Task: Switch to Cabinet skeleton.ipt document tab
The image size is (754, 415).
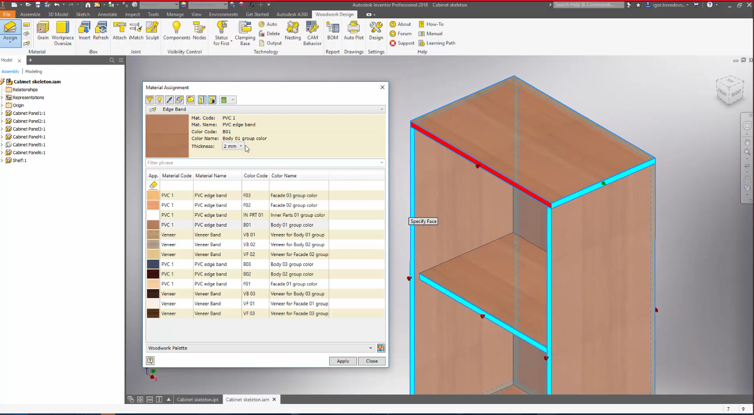Action: point(197,400)
